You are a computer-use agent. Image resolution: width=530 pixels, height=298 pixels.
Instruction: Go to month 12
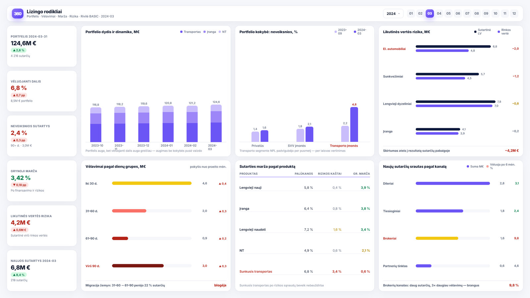(514, 14)
